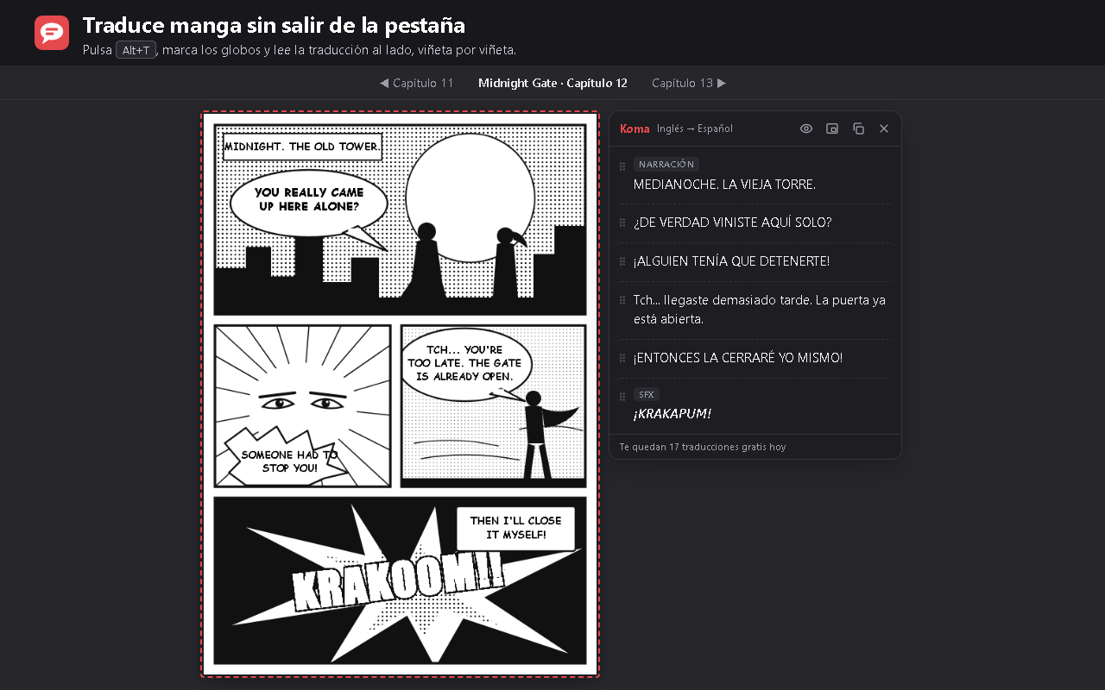Viewport: 1105px width, 690px height.
Task: Click the red Koma speech-bubble logo
Action: (x=52, y=33)
